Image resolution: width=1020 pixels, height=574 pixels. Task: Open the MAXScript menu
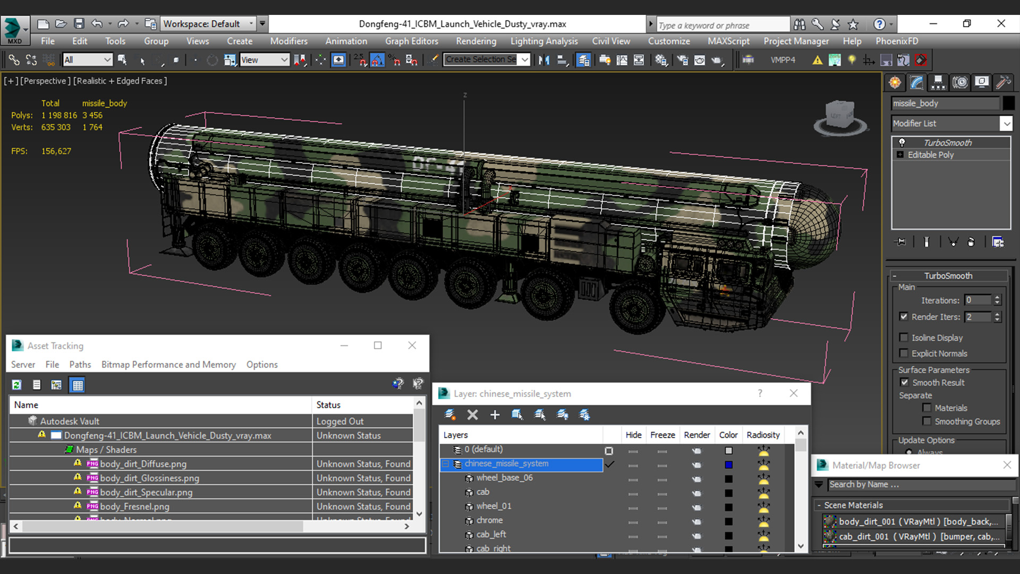pos(728,41)
